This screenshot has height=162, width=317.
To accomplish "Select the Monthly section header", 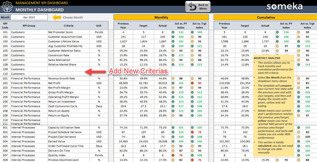I will (x=161, y=17).
